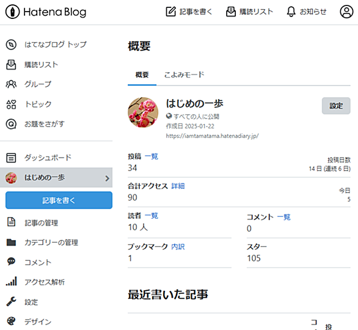Click the pencil icon for 記事を書く in header
The height and width of the screenshot is (330, 358).
point(171,12)
